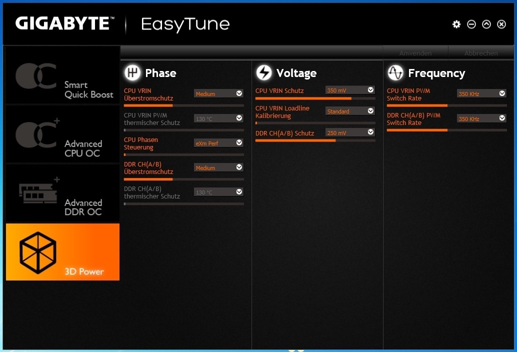
Task: Click the CPU Phasen Steuerung label
Action: point(141,143)
